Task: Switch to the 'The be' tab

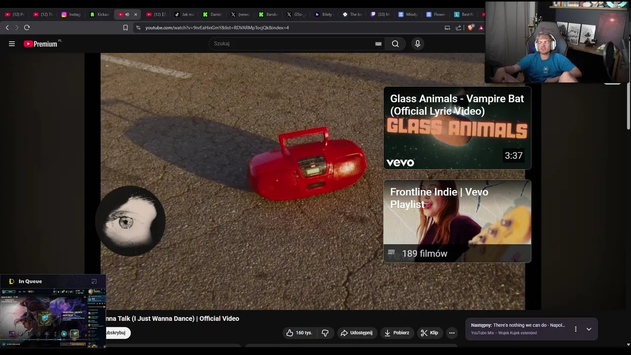Action: click(352, 14)
